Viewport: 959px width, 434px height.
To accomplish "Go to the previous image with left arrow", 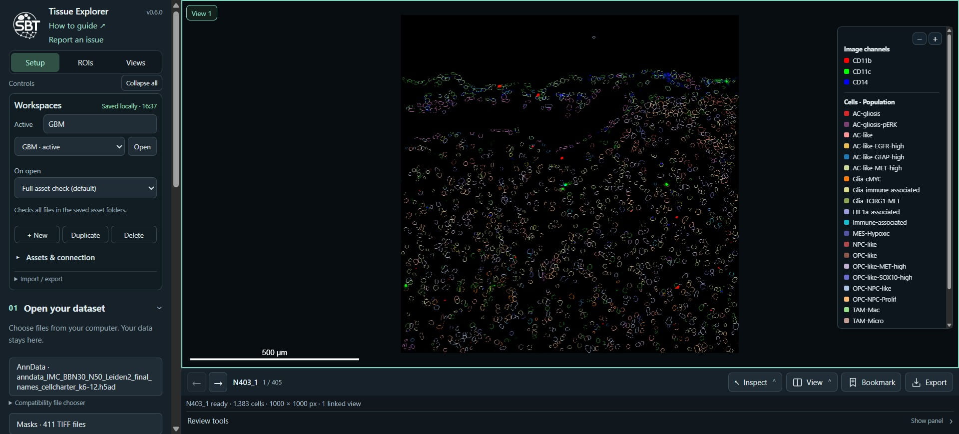I will pos(196,383).
